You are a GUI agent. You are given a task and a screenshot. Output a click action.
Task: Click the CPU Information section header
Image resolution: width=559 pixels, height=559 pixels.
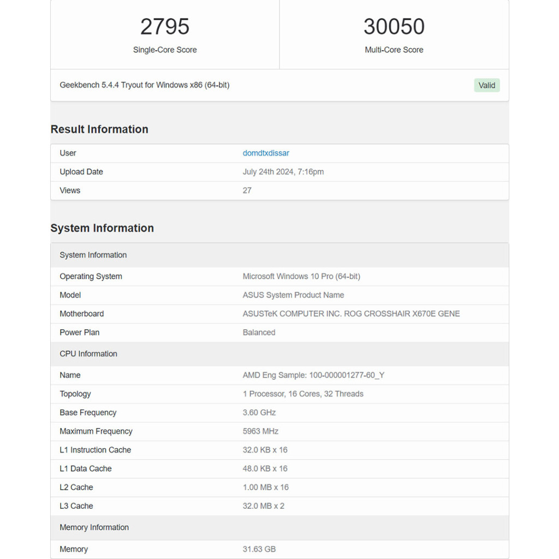pos(279,354)
